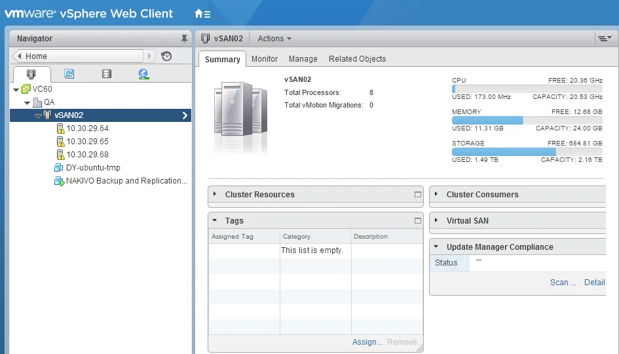The height and width of the screenshot is (354, 619).
Task: Pin the Navigator panel
Action: point(184,39)
